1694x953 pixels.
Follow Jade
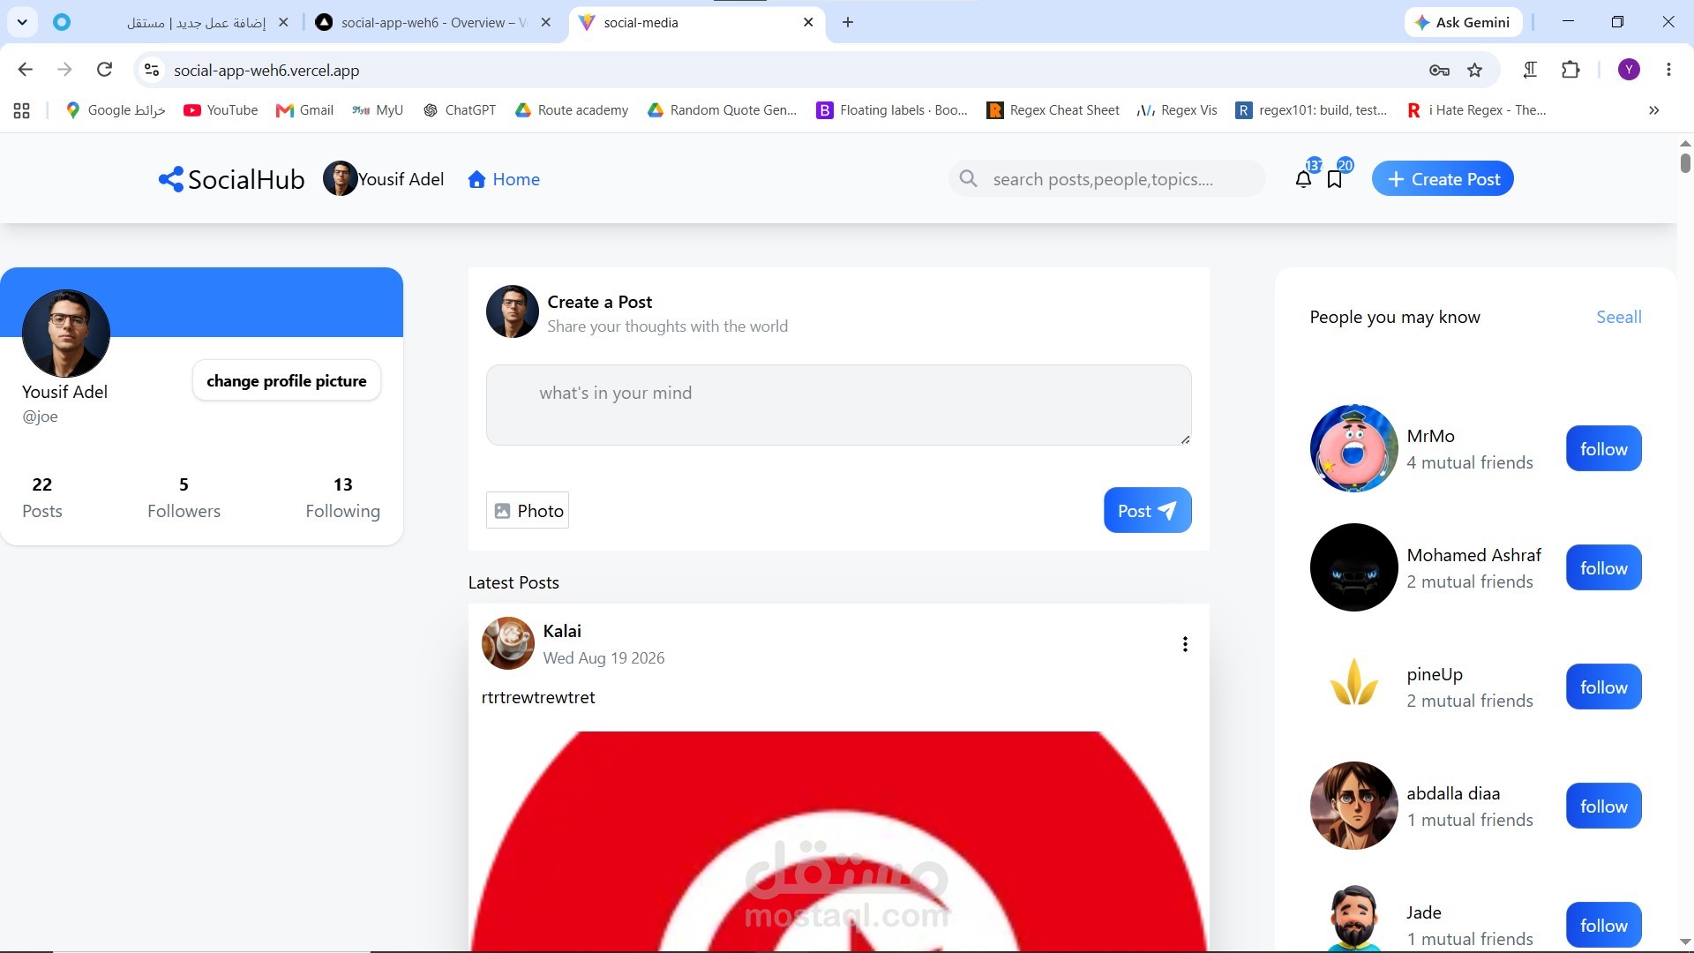click(x=1603, y=925)
